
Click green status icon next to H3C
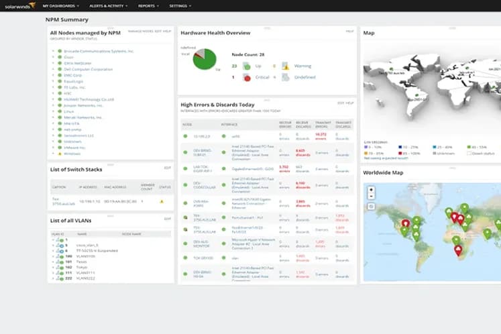(x=60, y=93)
